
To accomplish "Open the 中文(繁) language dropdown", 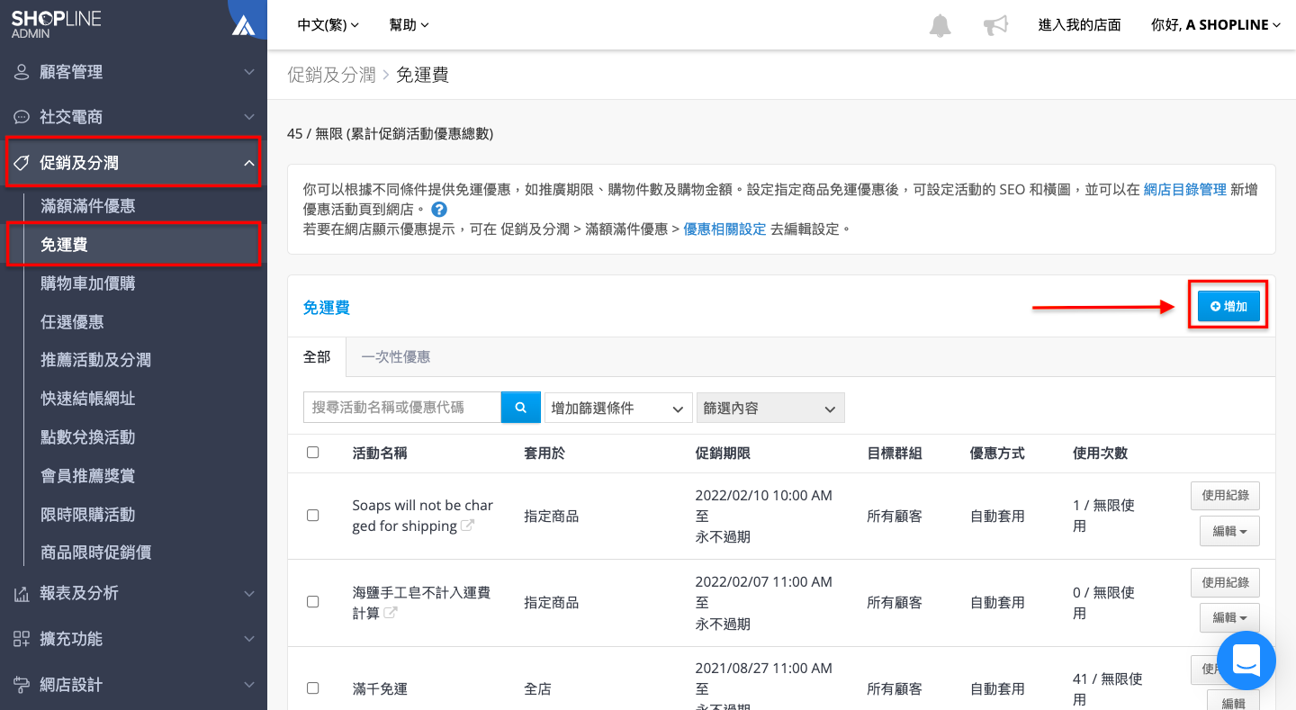I will [x=328, y=25].
